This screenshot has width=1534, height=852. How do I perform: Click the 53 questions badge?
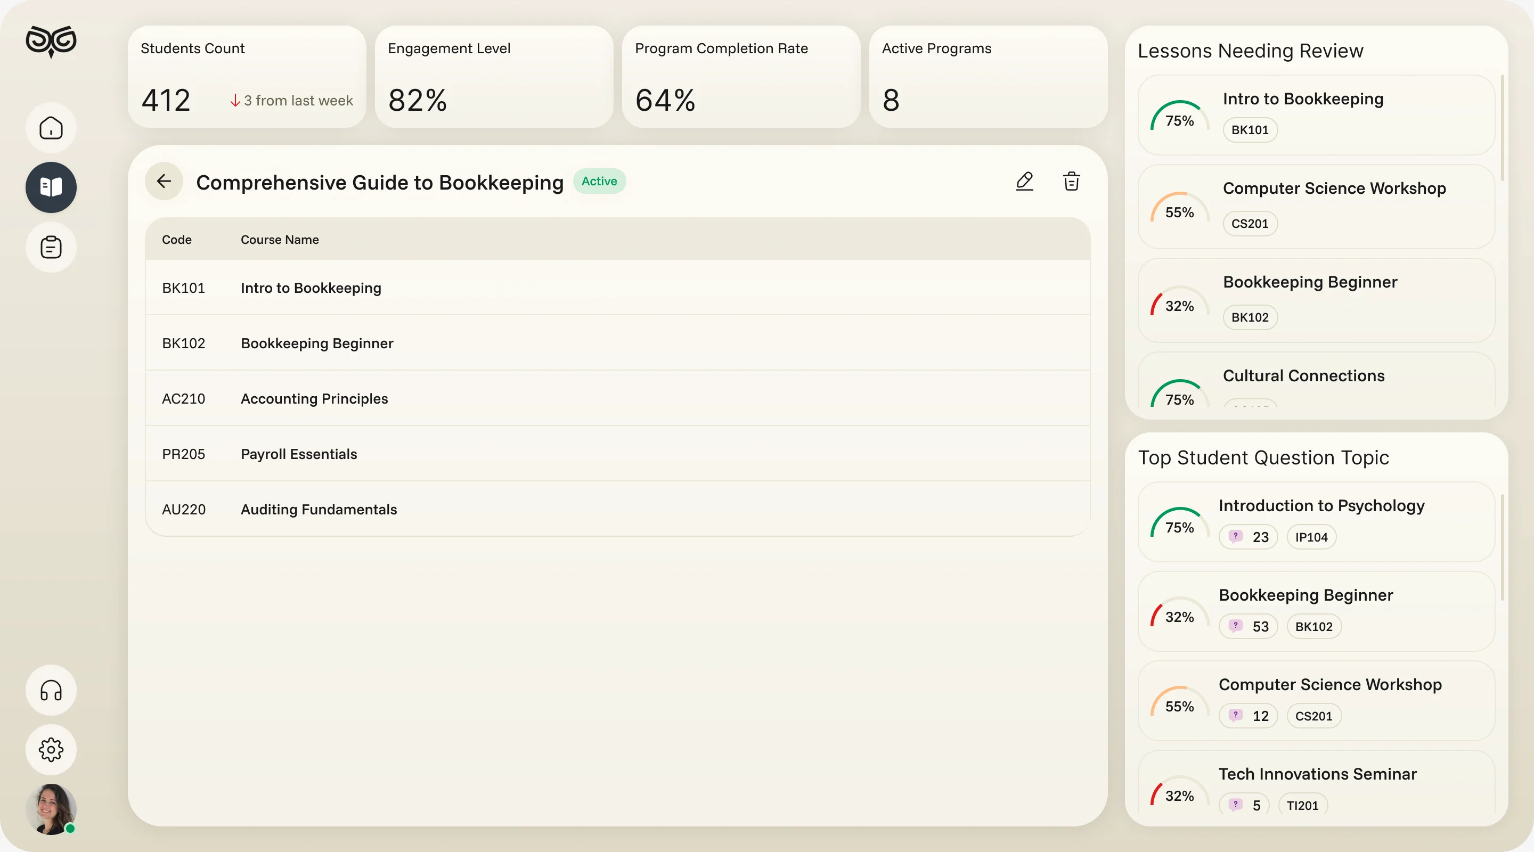(1248, 626)
